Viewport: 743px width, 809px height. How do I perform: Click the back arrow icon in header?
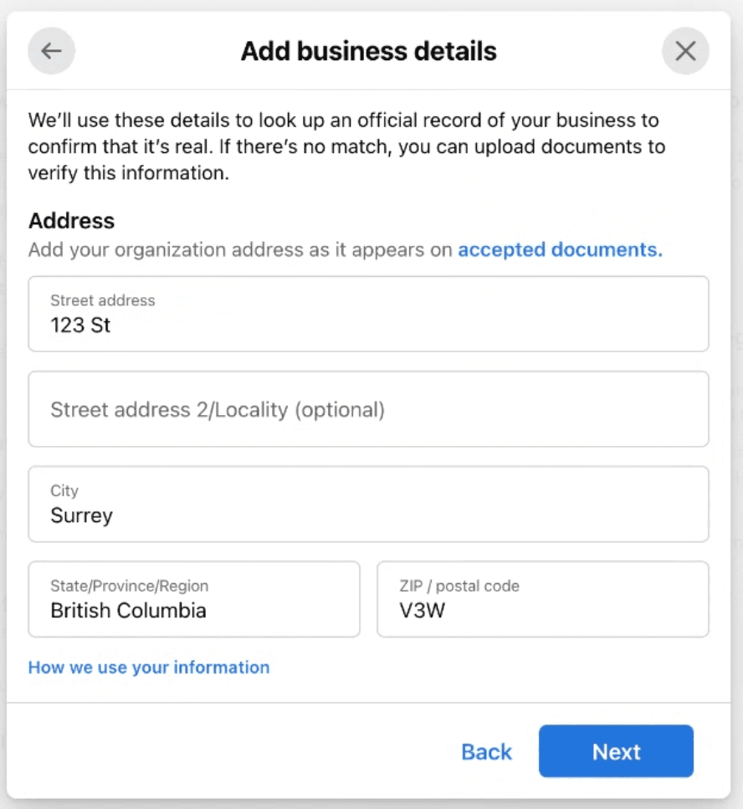pos(51,51)
